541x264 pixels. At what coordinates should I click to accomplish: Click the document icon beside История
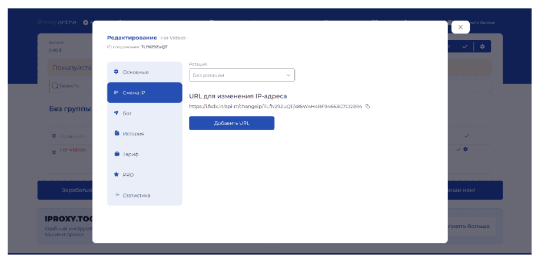click(116, 133)
